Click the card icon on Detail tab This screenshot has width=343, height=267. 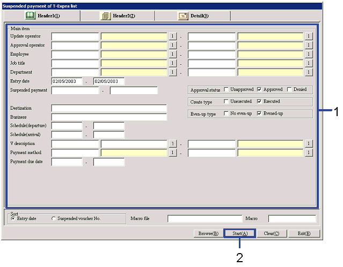point(183,16)
